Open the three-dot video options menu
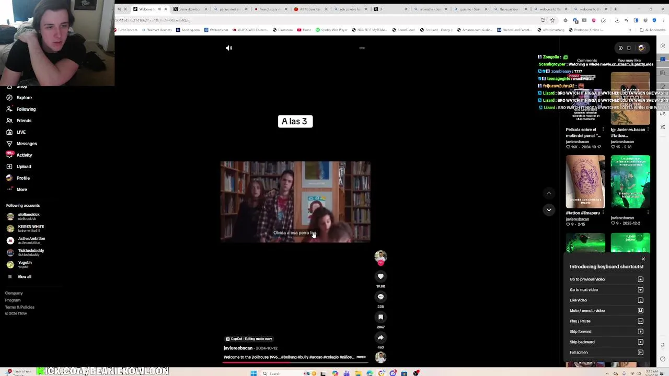Screen dimensions: 669x376 tap(362, 48)
